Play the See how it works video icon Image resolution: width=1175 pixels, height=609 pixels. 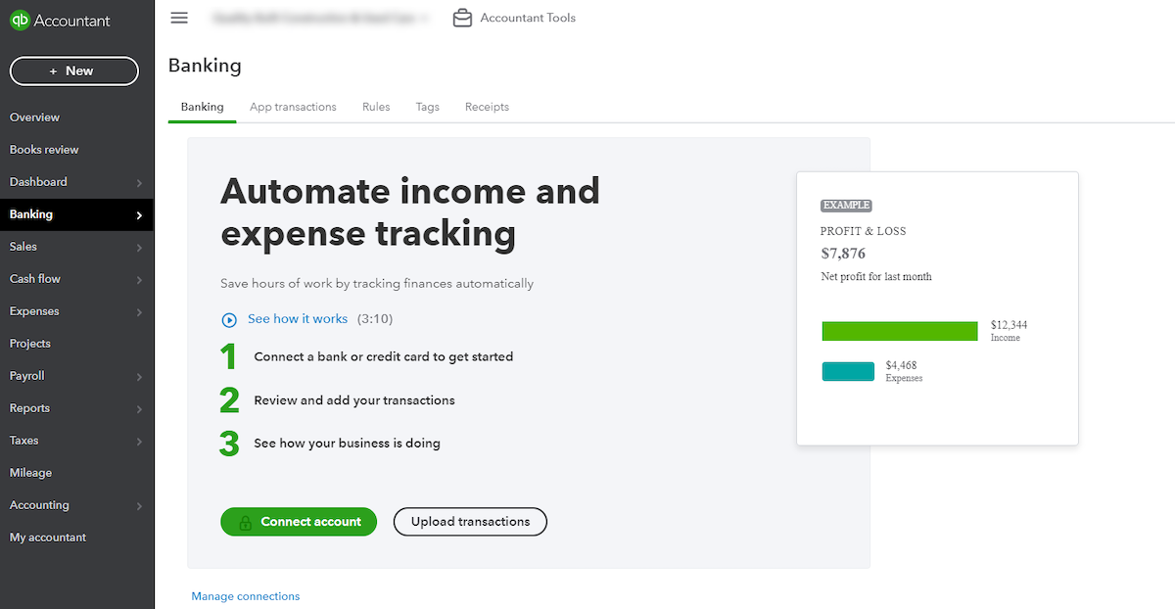229,319
